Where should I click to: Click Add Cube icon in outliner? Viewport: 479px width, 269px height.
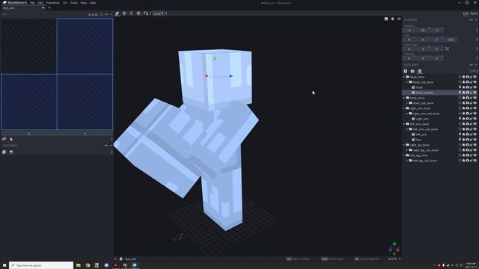click(406, 71)
